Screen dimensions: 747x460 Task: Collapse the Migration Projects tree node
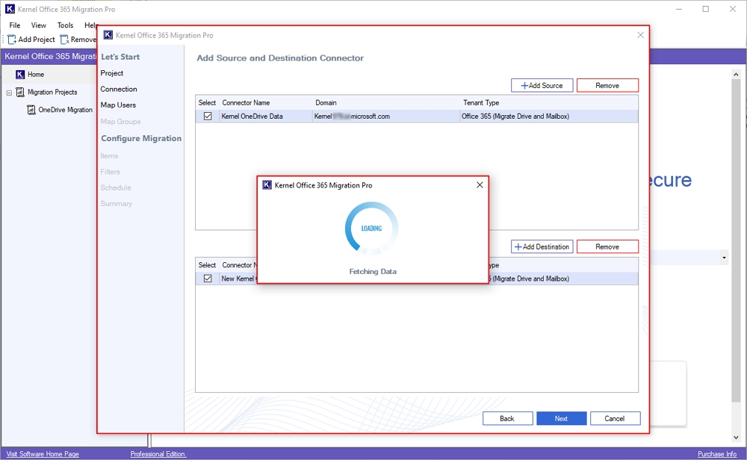point(9,93)
